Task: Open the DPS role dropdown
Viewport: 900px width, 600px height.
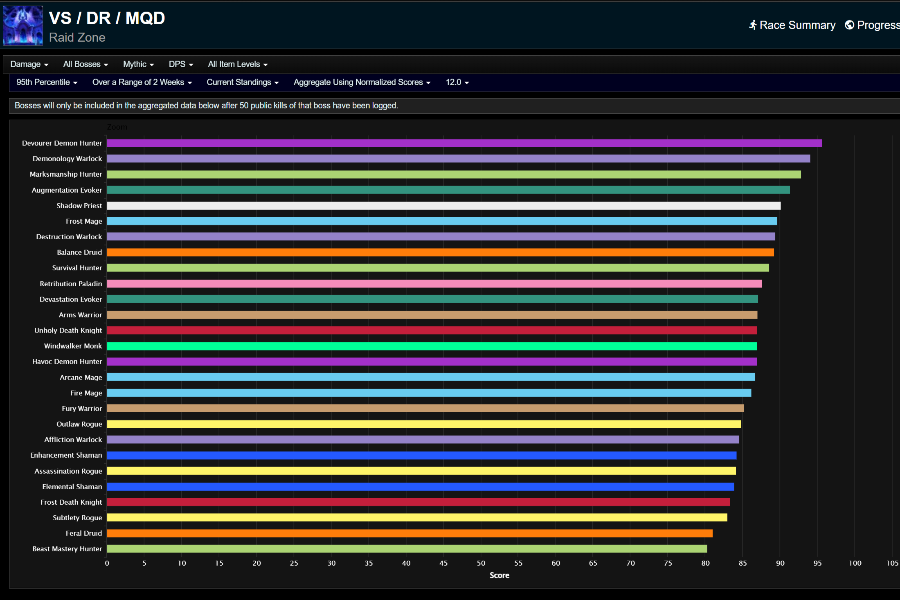Action: click(x=180, y=64)
